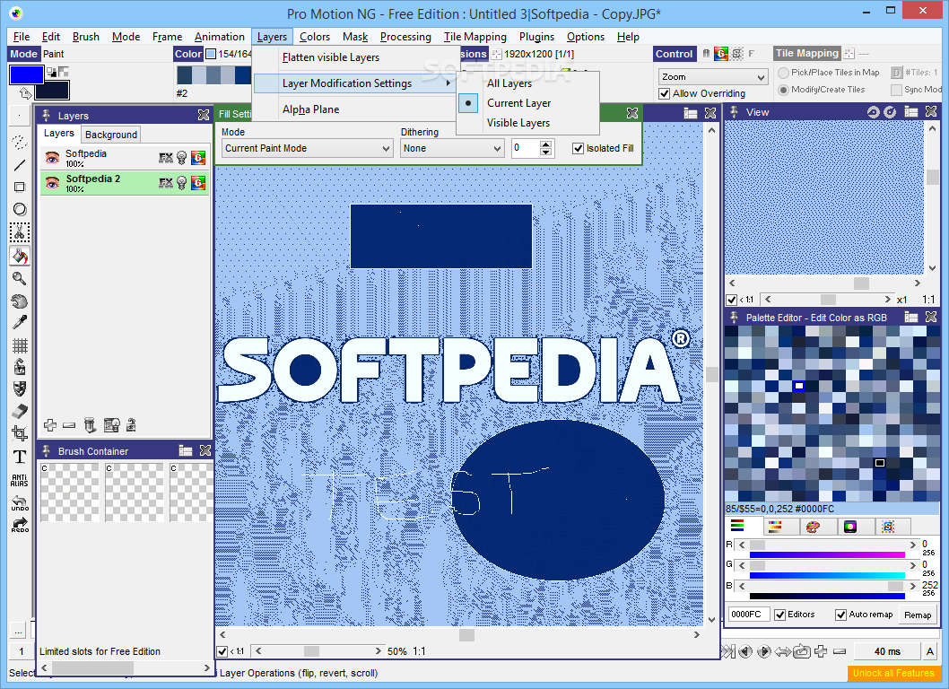Image resolution: width=949 pixels, height=689 pixels.
Task: Toggle the Auto remap checkbox
Action: [840, 615]
